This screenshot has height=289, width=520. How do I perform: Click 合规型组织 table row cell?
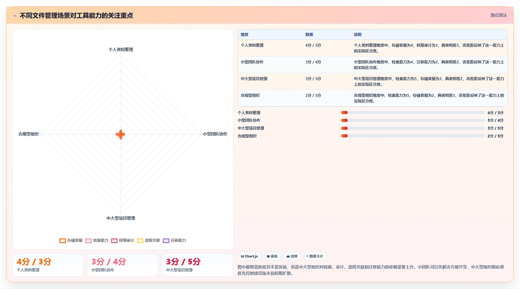pos(250,95)
